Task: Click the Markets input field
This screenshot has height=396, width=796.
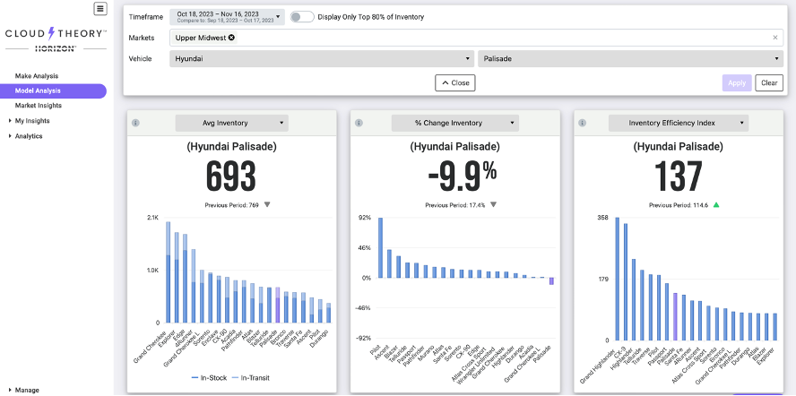Action: 476,38
